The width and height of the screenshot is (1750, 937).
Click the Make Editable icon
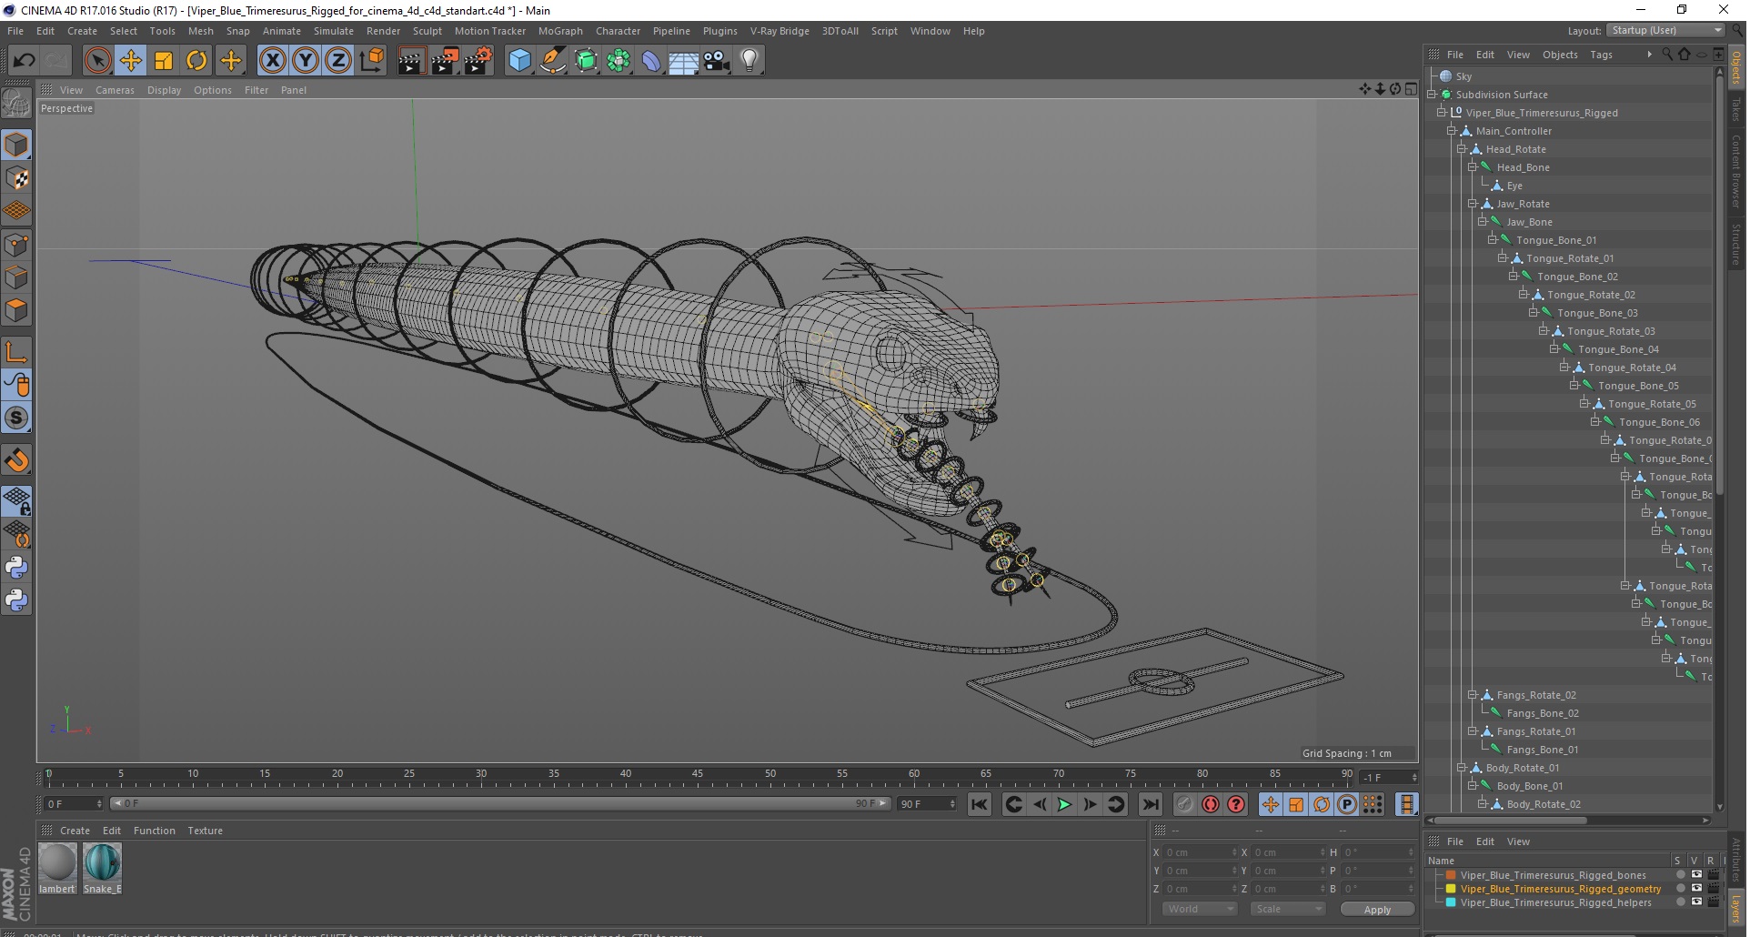(x=16, y=104)
